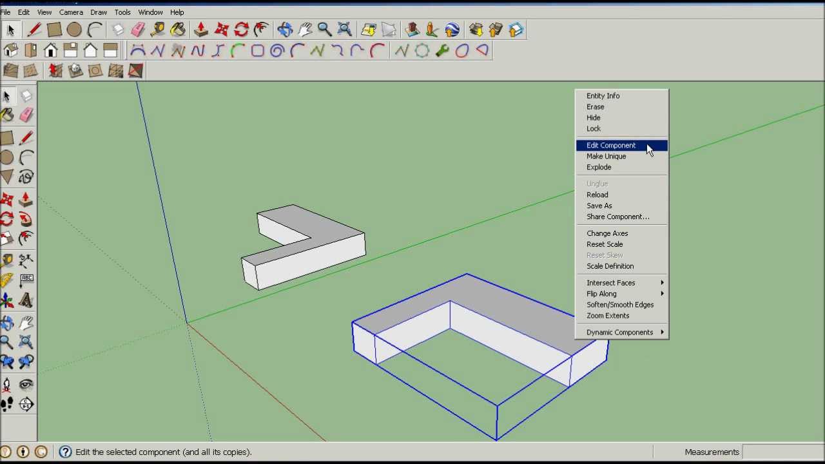Image resolution: width=825 pixels, height=464 pixels.
Task: Select the 3D Text tool in left toolbar
Action: [26, 300]
